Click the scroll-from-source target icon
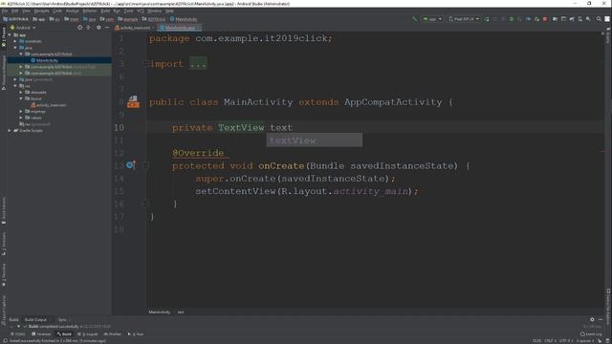612x344 pixels. (80, 28)
